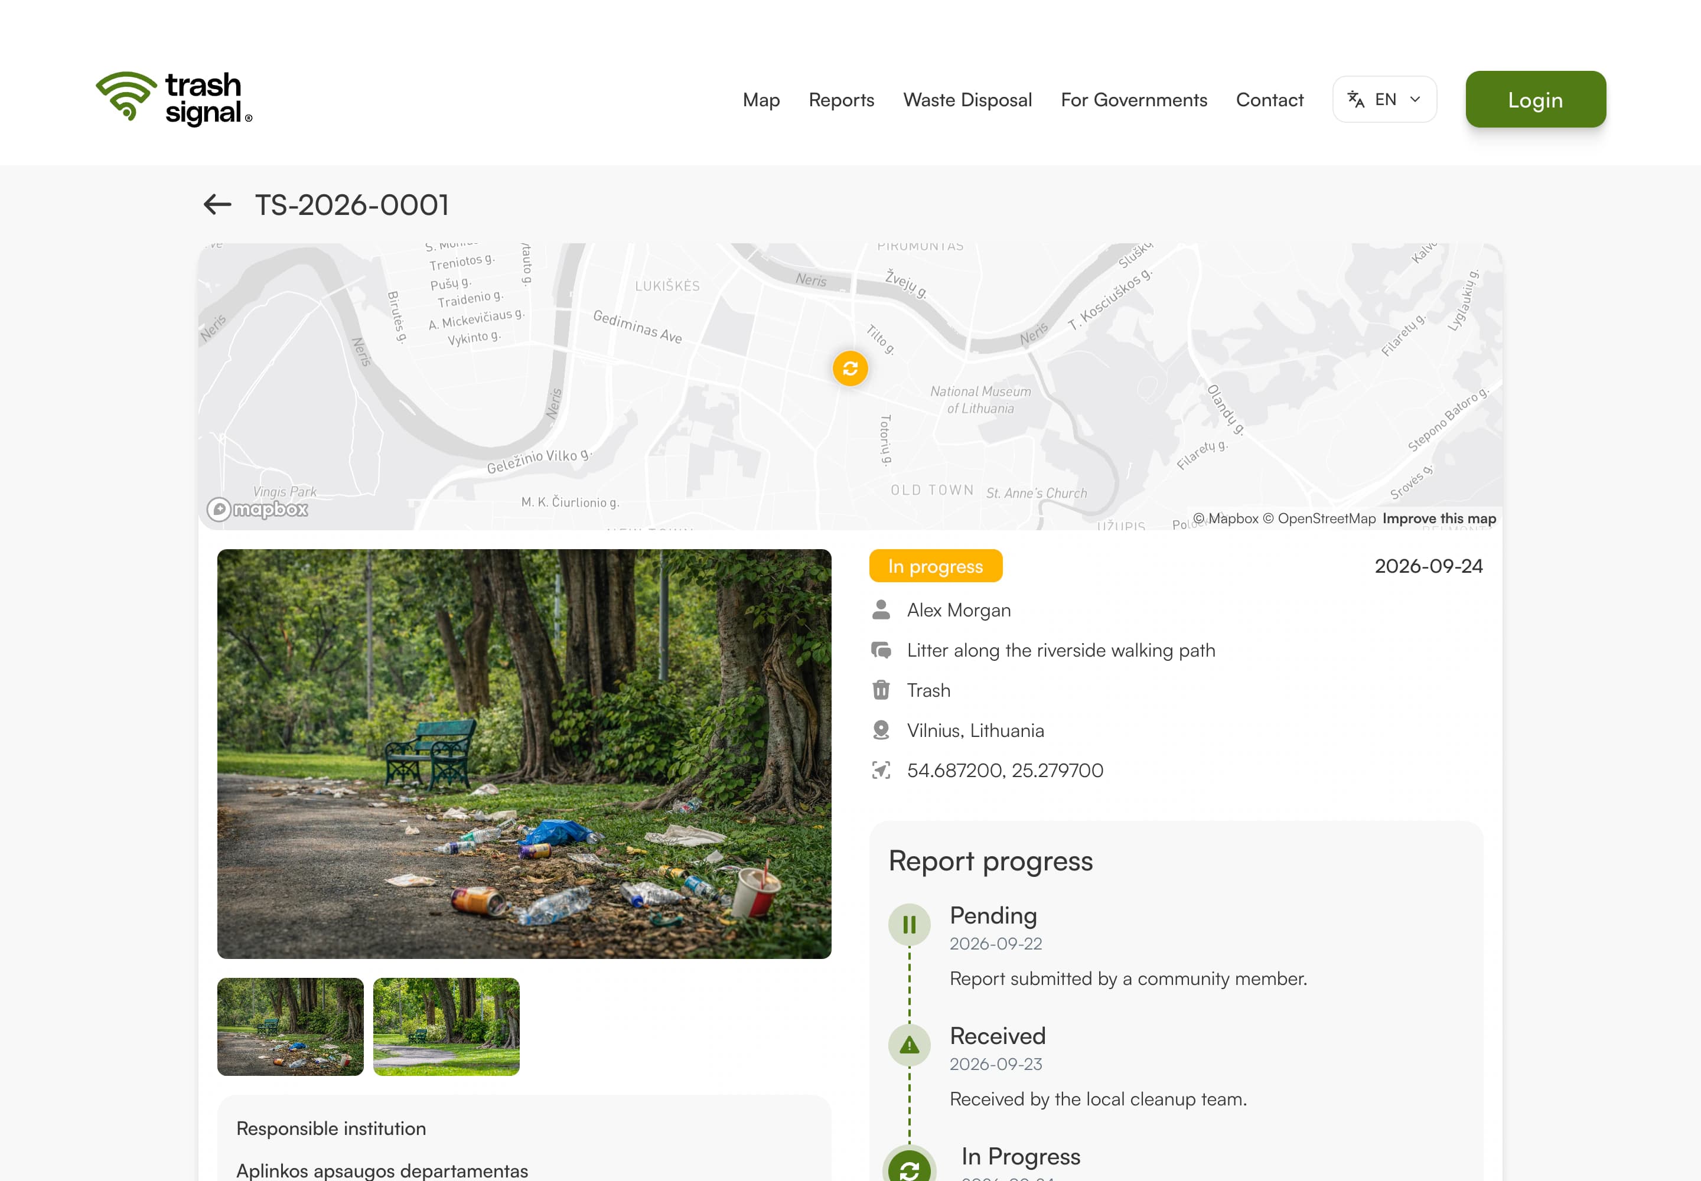The width and height of the screenshot is (1701, 1181).
Task: Open the Map menu item
Action: (x=761, y=100)
